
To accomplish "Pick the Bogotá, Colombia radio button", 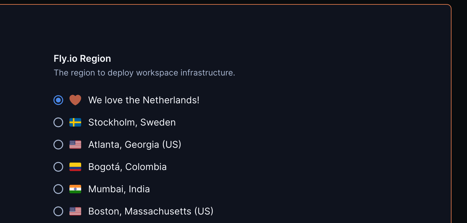I will 58,167.
